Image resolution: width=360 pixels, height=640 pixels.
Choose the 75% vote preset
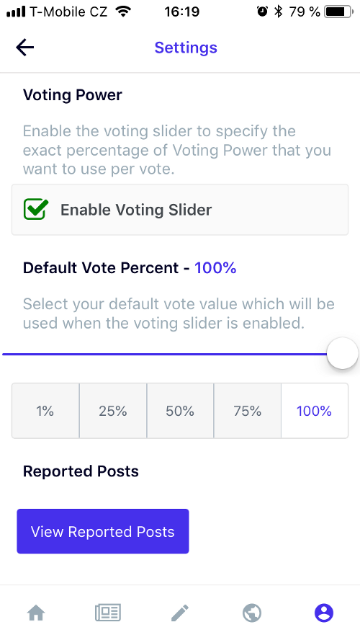coord(248,411)
